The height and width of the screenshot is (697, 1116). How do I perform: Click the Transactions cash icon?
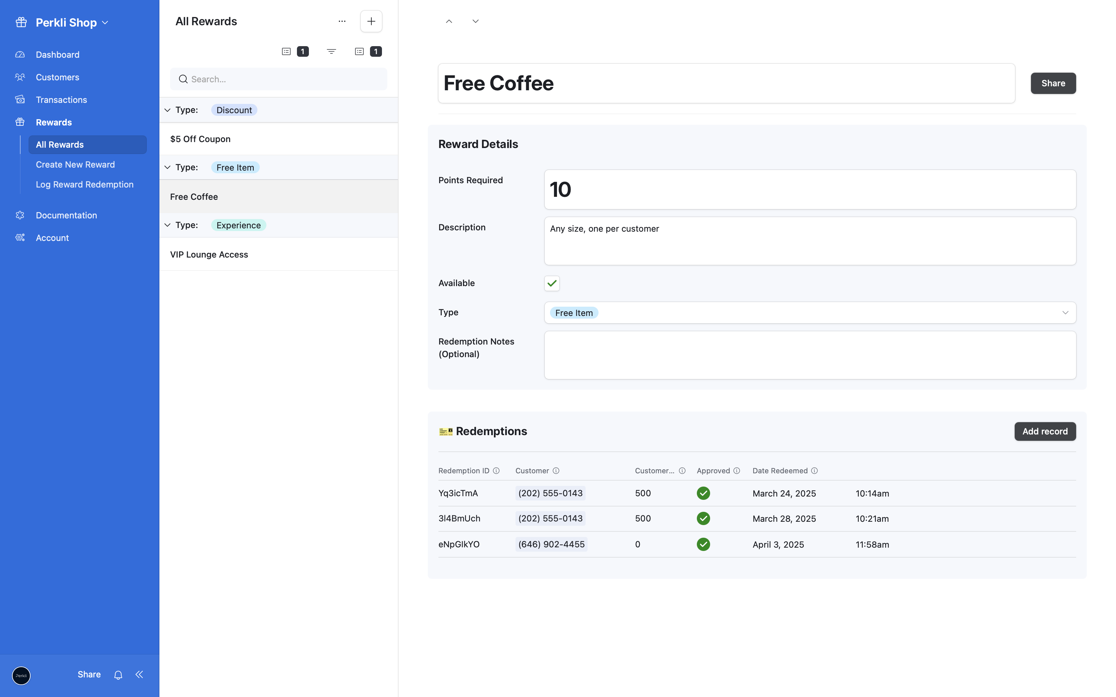point(20,100)
